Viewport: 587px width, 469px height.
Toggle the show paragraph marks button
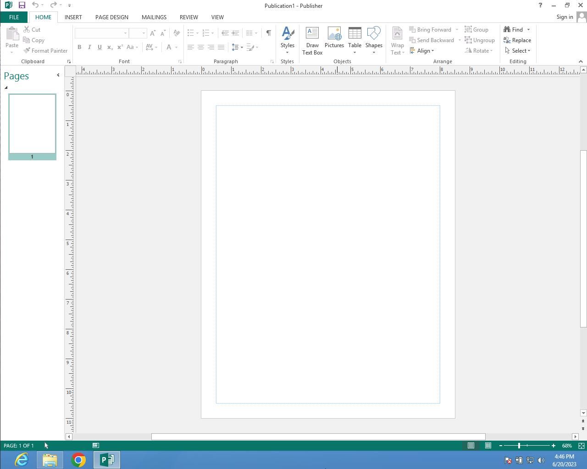pyautogui.click(x=268, y=33)
